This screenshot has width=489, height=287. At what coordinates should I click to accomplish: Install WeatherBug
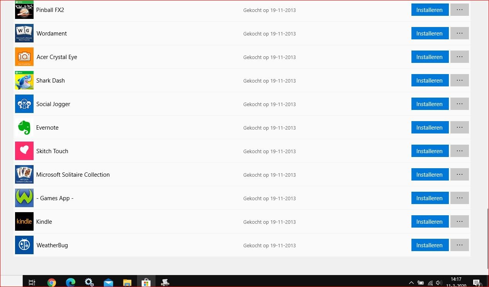[430, 245]
